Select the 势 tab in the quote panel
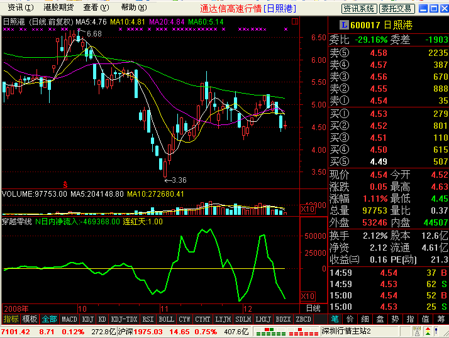Image resolution: width=449 pixels, height=338 pixels. (x=396, y=319)
